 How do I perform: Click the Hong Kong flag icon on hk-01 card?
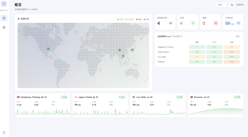click(x=18, y=97)
